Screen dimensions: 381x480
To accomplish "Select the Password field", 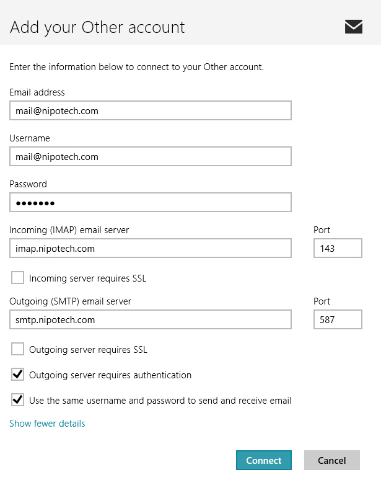I will click(151, 202).
